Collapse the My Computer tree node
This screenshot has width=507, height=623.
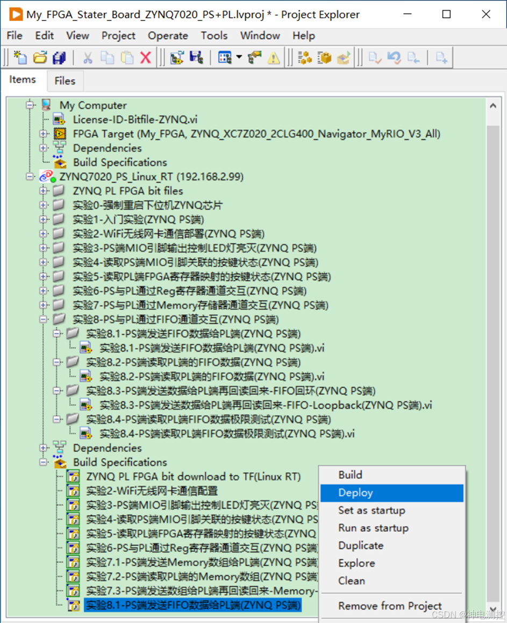[x=30, y=105]
